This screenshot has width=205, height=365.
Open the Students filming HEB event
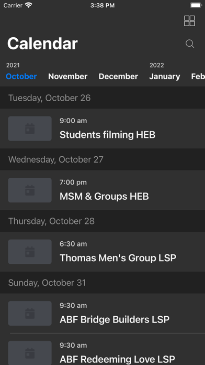tap(102, 128)
